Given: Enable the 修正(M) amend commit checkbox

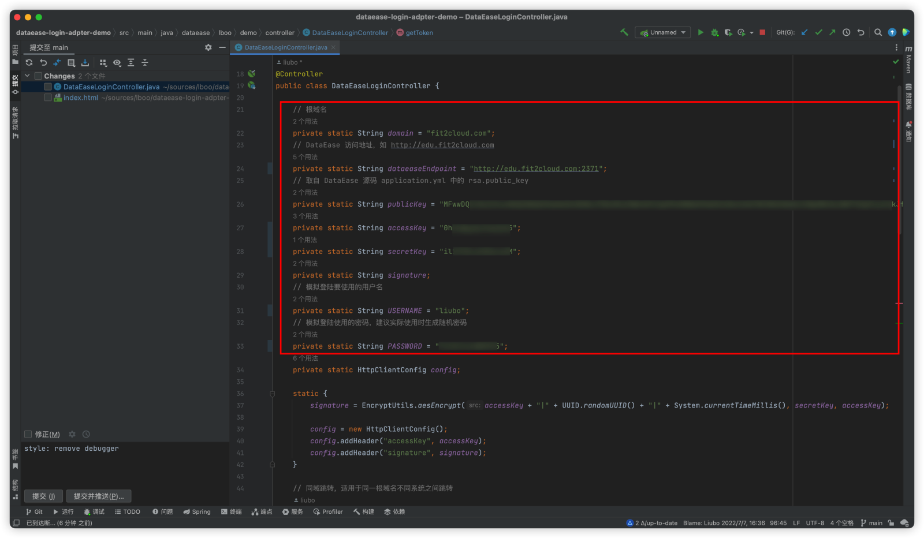Looking at the screenshot, I should [27, 434].
